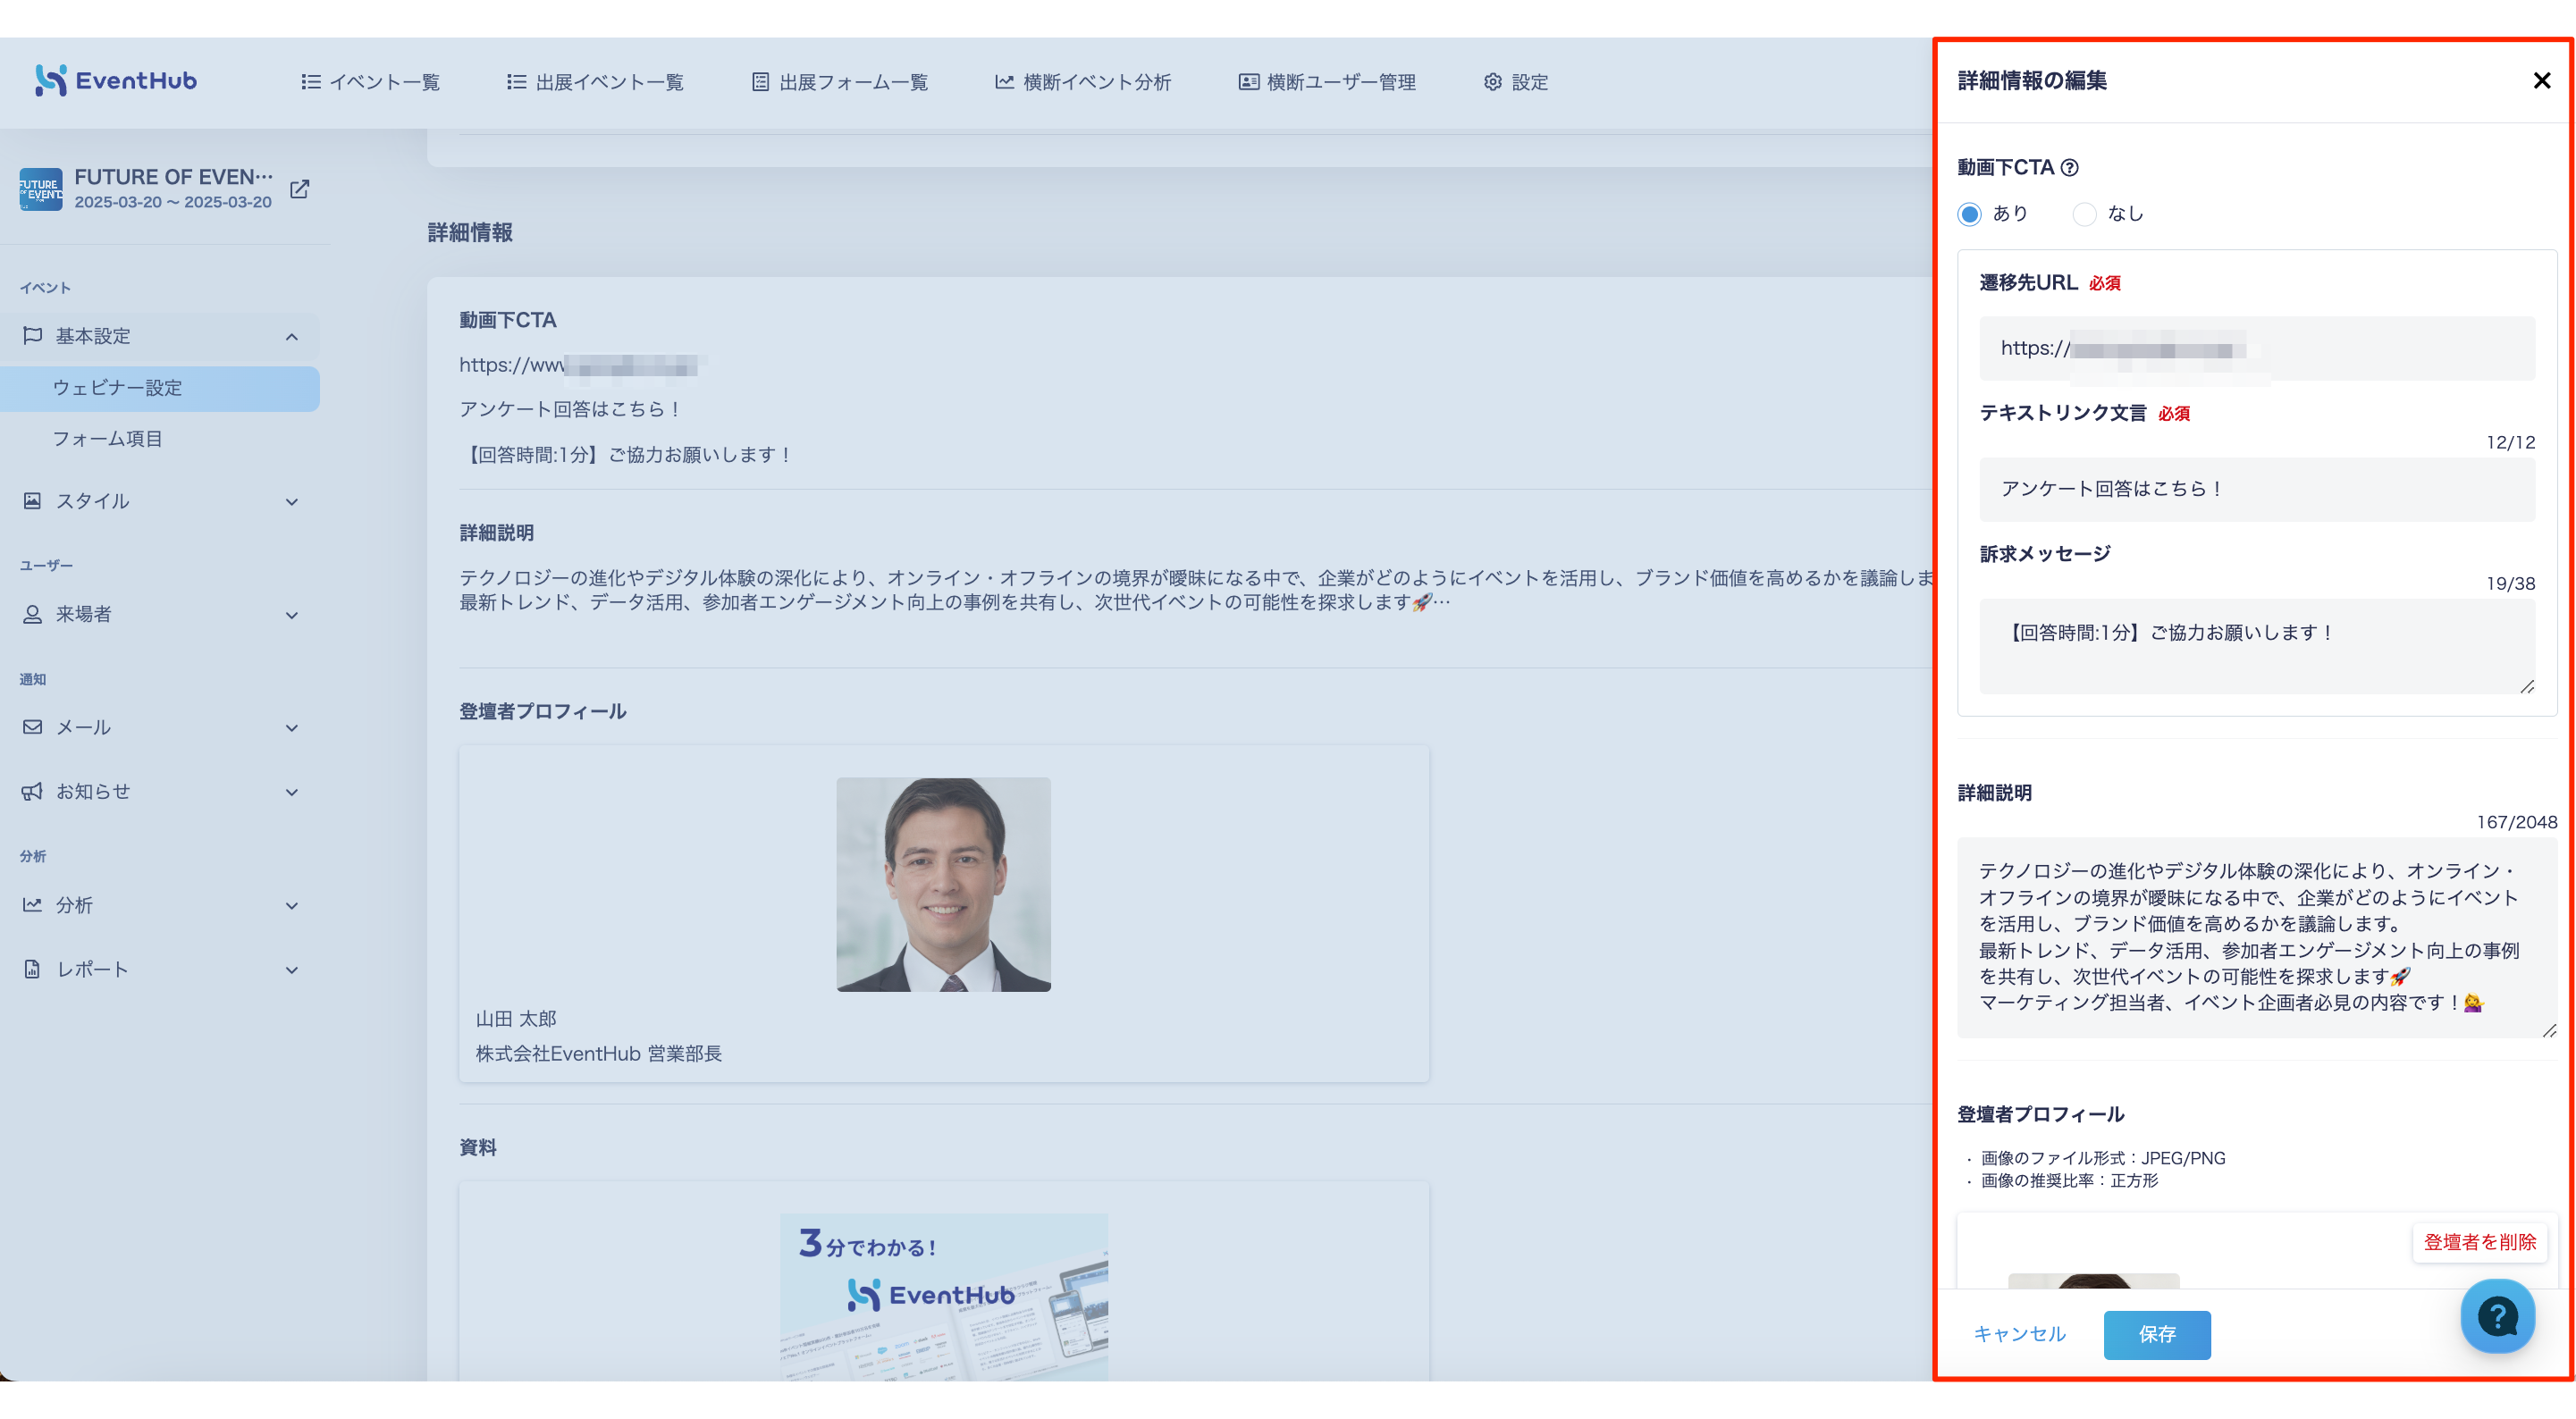Screen dimensions: 2576x1419
Task: Expand the レポート section
Action: pyautogui.click(x=292, y=970)
